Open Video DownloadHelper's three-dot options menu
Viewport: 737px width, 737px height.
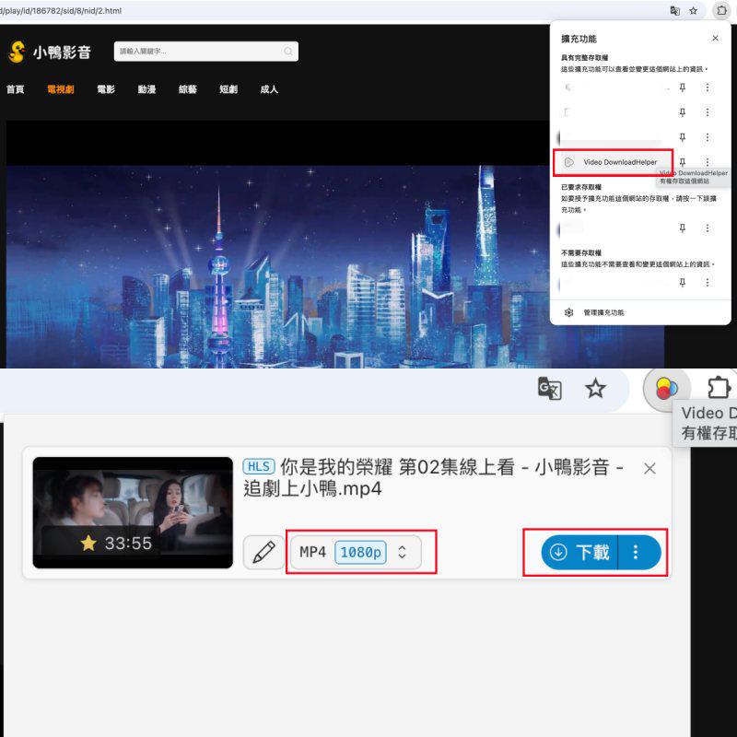click(707, 161)
